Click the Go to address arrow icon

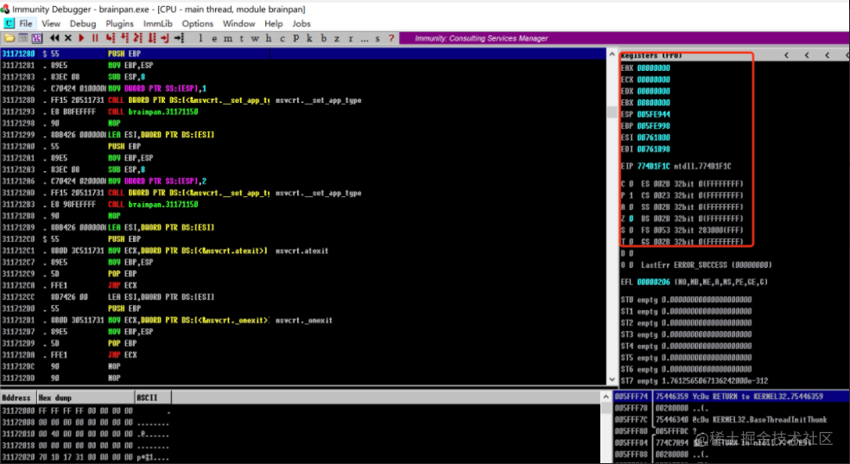179,38
